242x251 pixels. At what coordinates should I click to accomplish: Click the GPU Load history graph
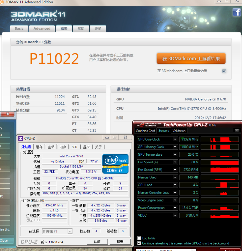[220, 185]
